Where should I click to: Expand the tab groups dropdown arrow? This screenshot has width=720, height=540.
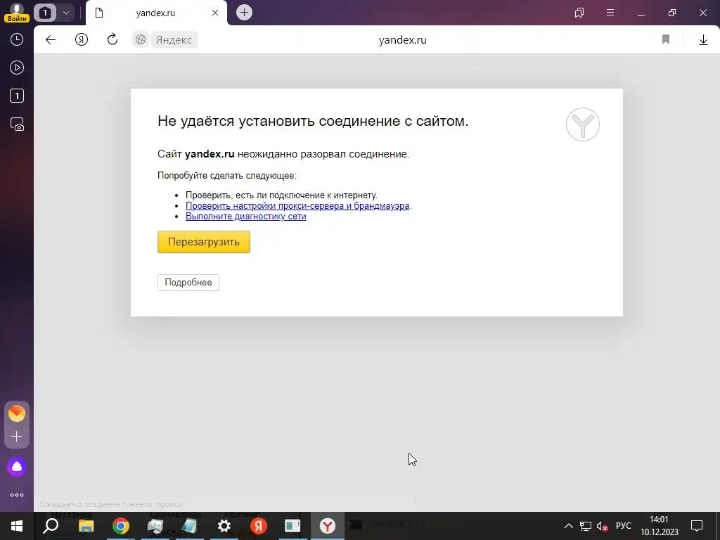tap(65, 13)
